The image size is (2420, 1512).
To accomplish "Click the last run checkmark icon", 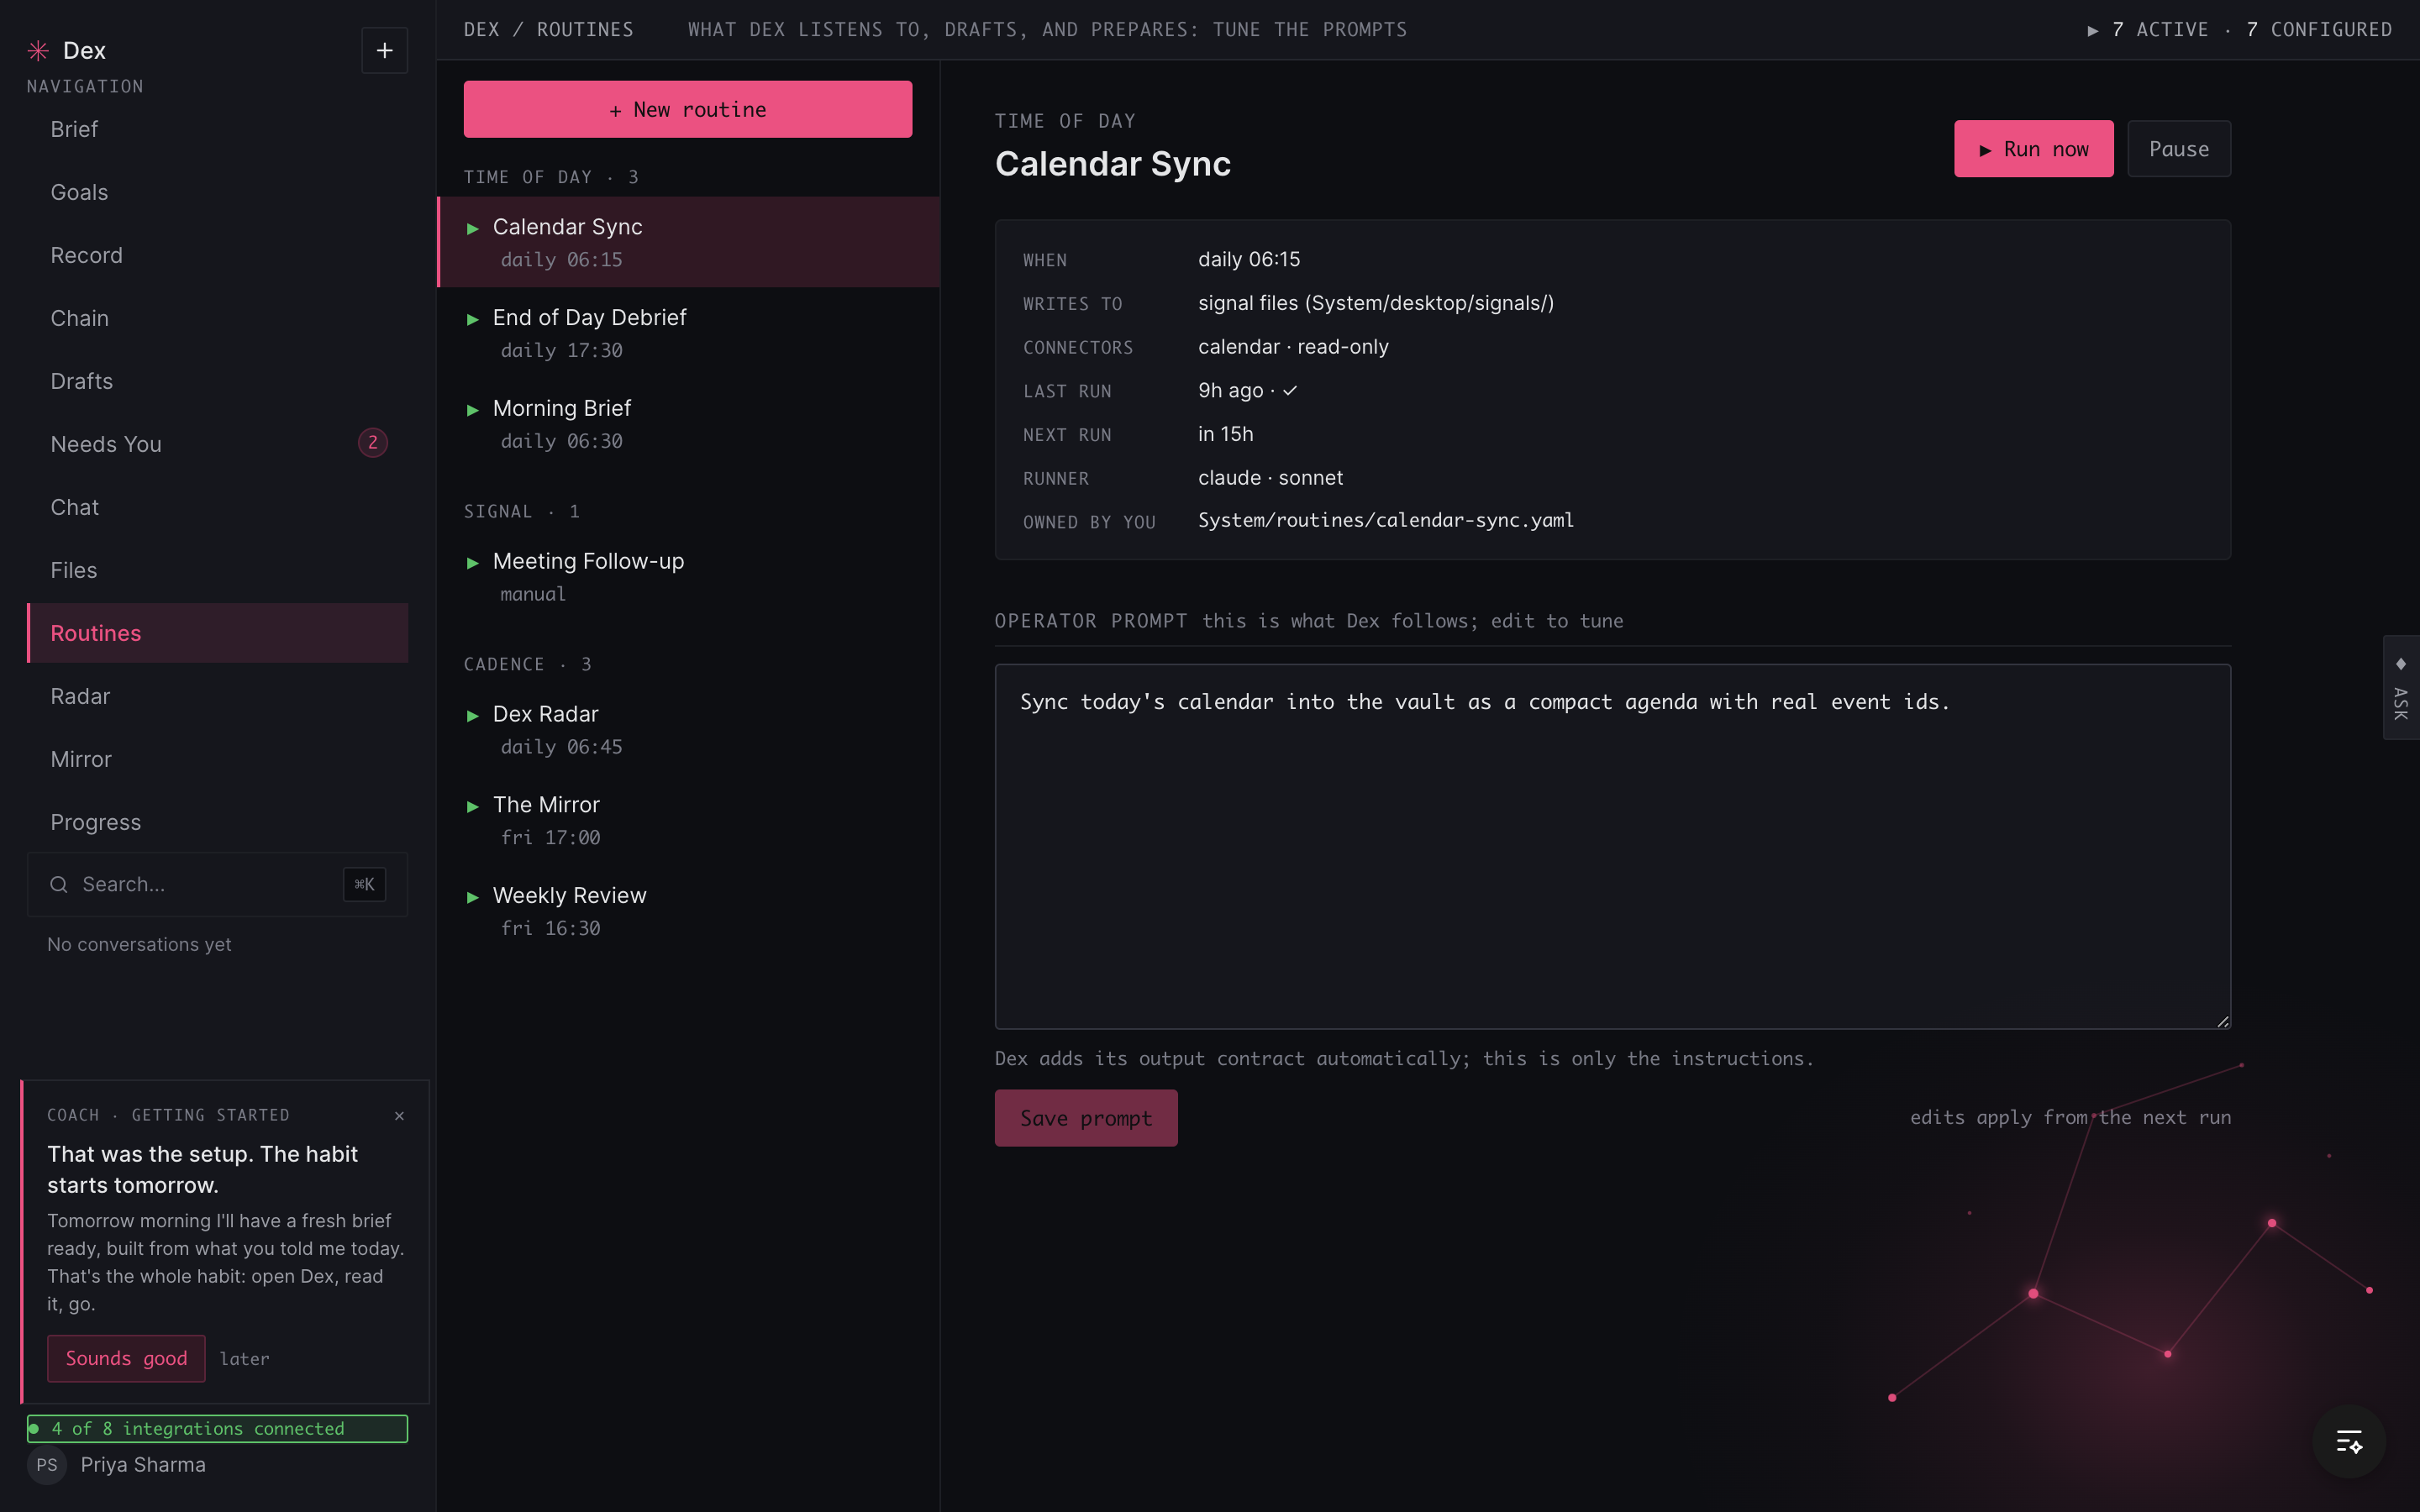I will [1290, 391].
